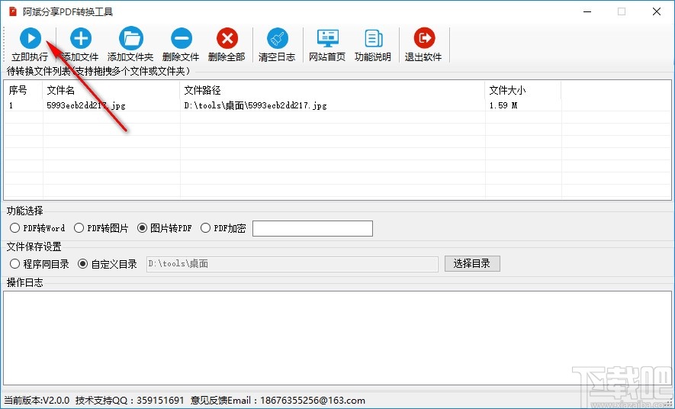
Task: Click Email 18676355256@163.com in status bar
Action: point(313,401)
